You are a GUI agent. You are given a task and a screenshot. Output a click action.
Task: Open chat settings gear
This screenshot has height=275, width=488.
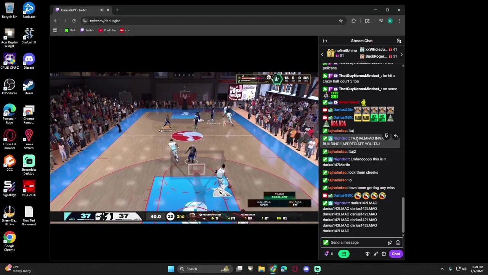click(384, 254)
